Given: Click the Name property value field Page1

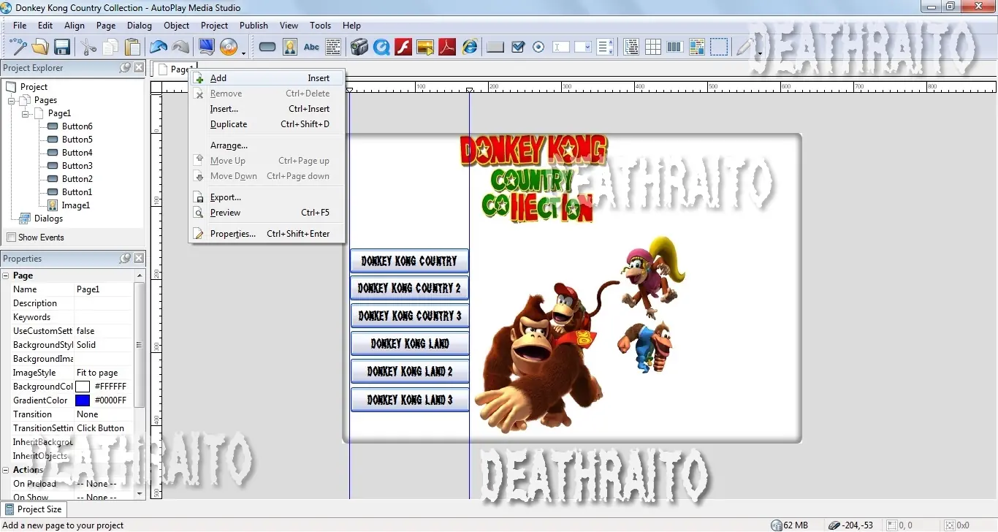Looking at the screenshot, I should [104, 289].
